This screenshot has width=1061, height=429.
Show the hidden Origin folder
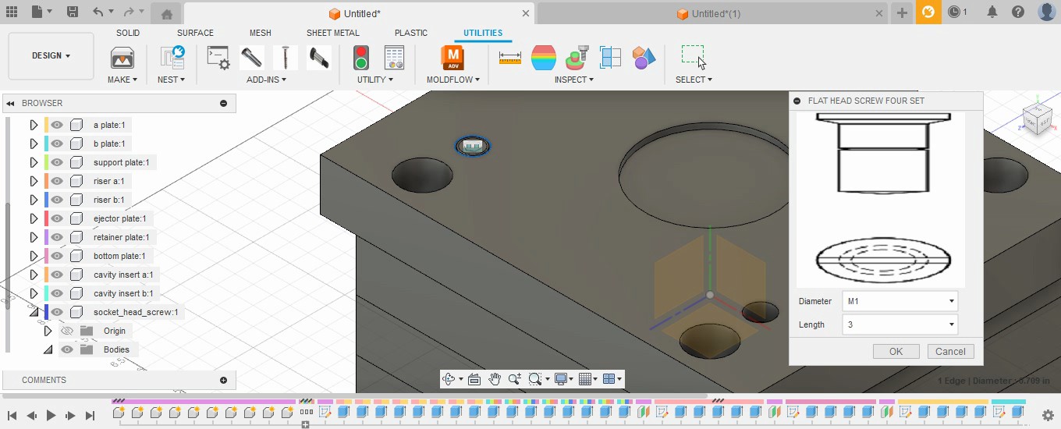point(67,331)
